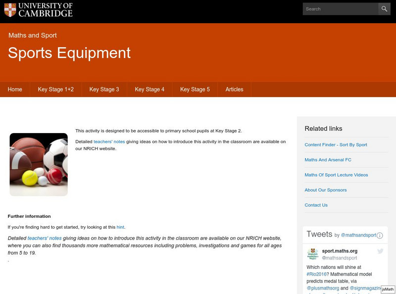This screenshot has height=294, width=396.
Task: Click the Tweets info circle icon
Action: pyautogui.click(x=380, y=236)
